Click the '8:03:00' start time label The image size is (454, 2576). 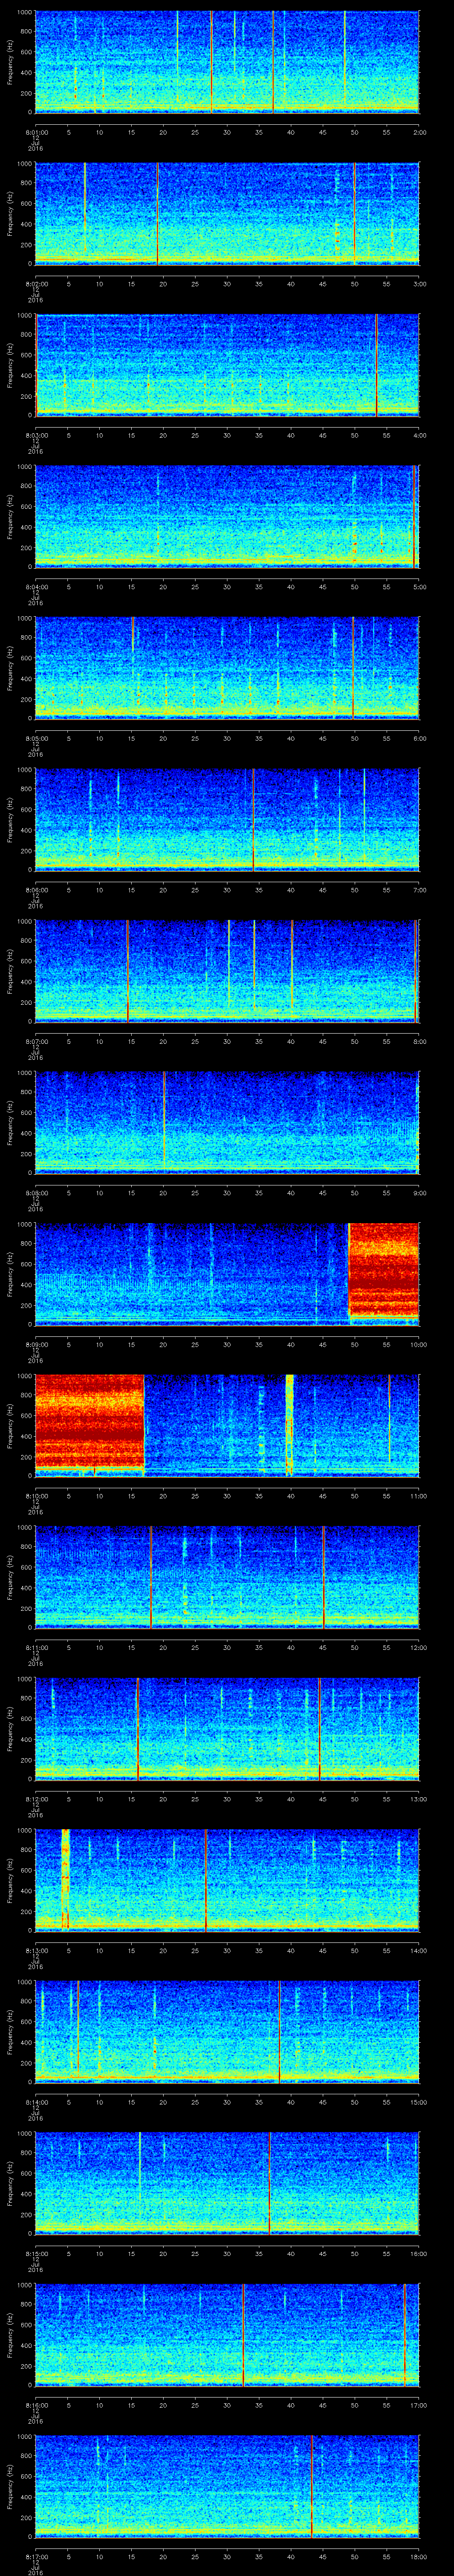(36, 435)
